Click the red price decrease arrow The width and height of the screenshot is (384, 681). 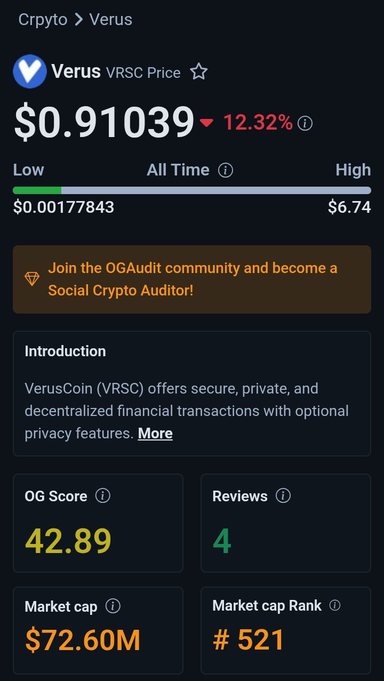(x=206, y=123)
